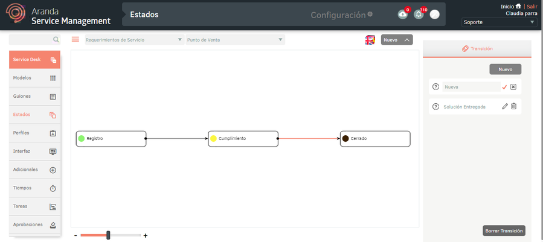Click the Tiempos stopwatch icon

(53, 188)
